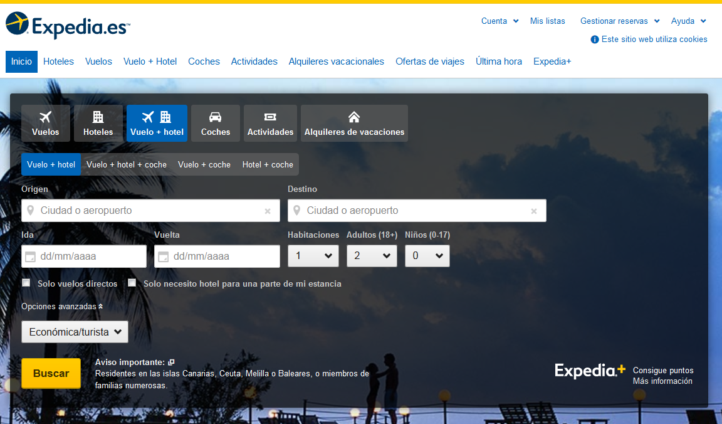Open Actividades in main navigation
The height and width of the screenshot is (424, 722).
coord(254,61)
